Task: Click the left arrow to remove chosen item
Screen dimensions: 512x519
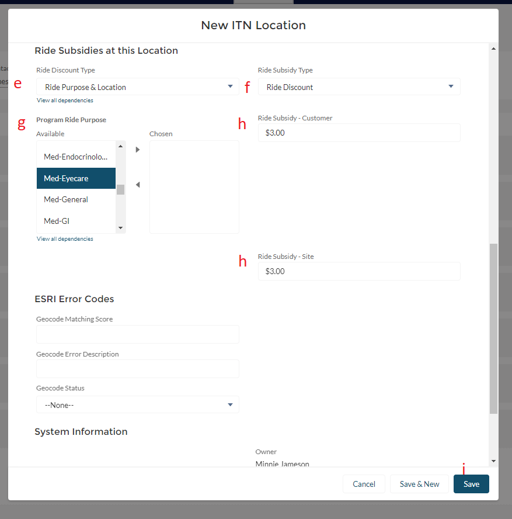Action: pyautogui.click(x=138, y=185)
